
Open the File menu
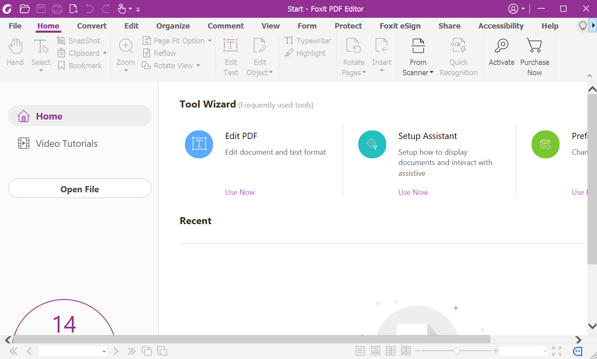coord(15,26)
